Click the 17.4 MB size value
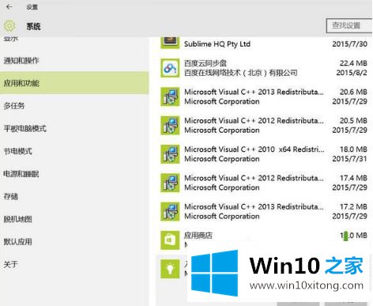The width and height of the screenshot is (373, 306). coord(353,178)
